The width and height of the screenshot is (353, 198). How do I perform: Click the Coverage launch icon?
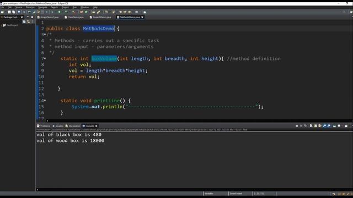66,12
